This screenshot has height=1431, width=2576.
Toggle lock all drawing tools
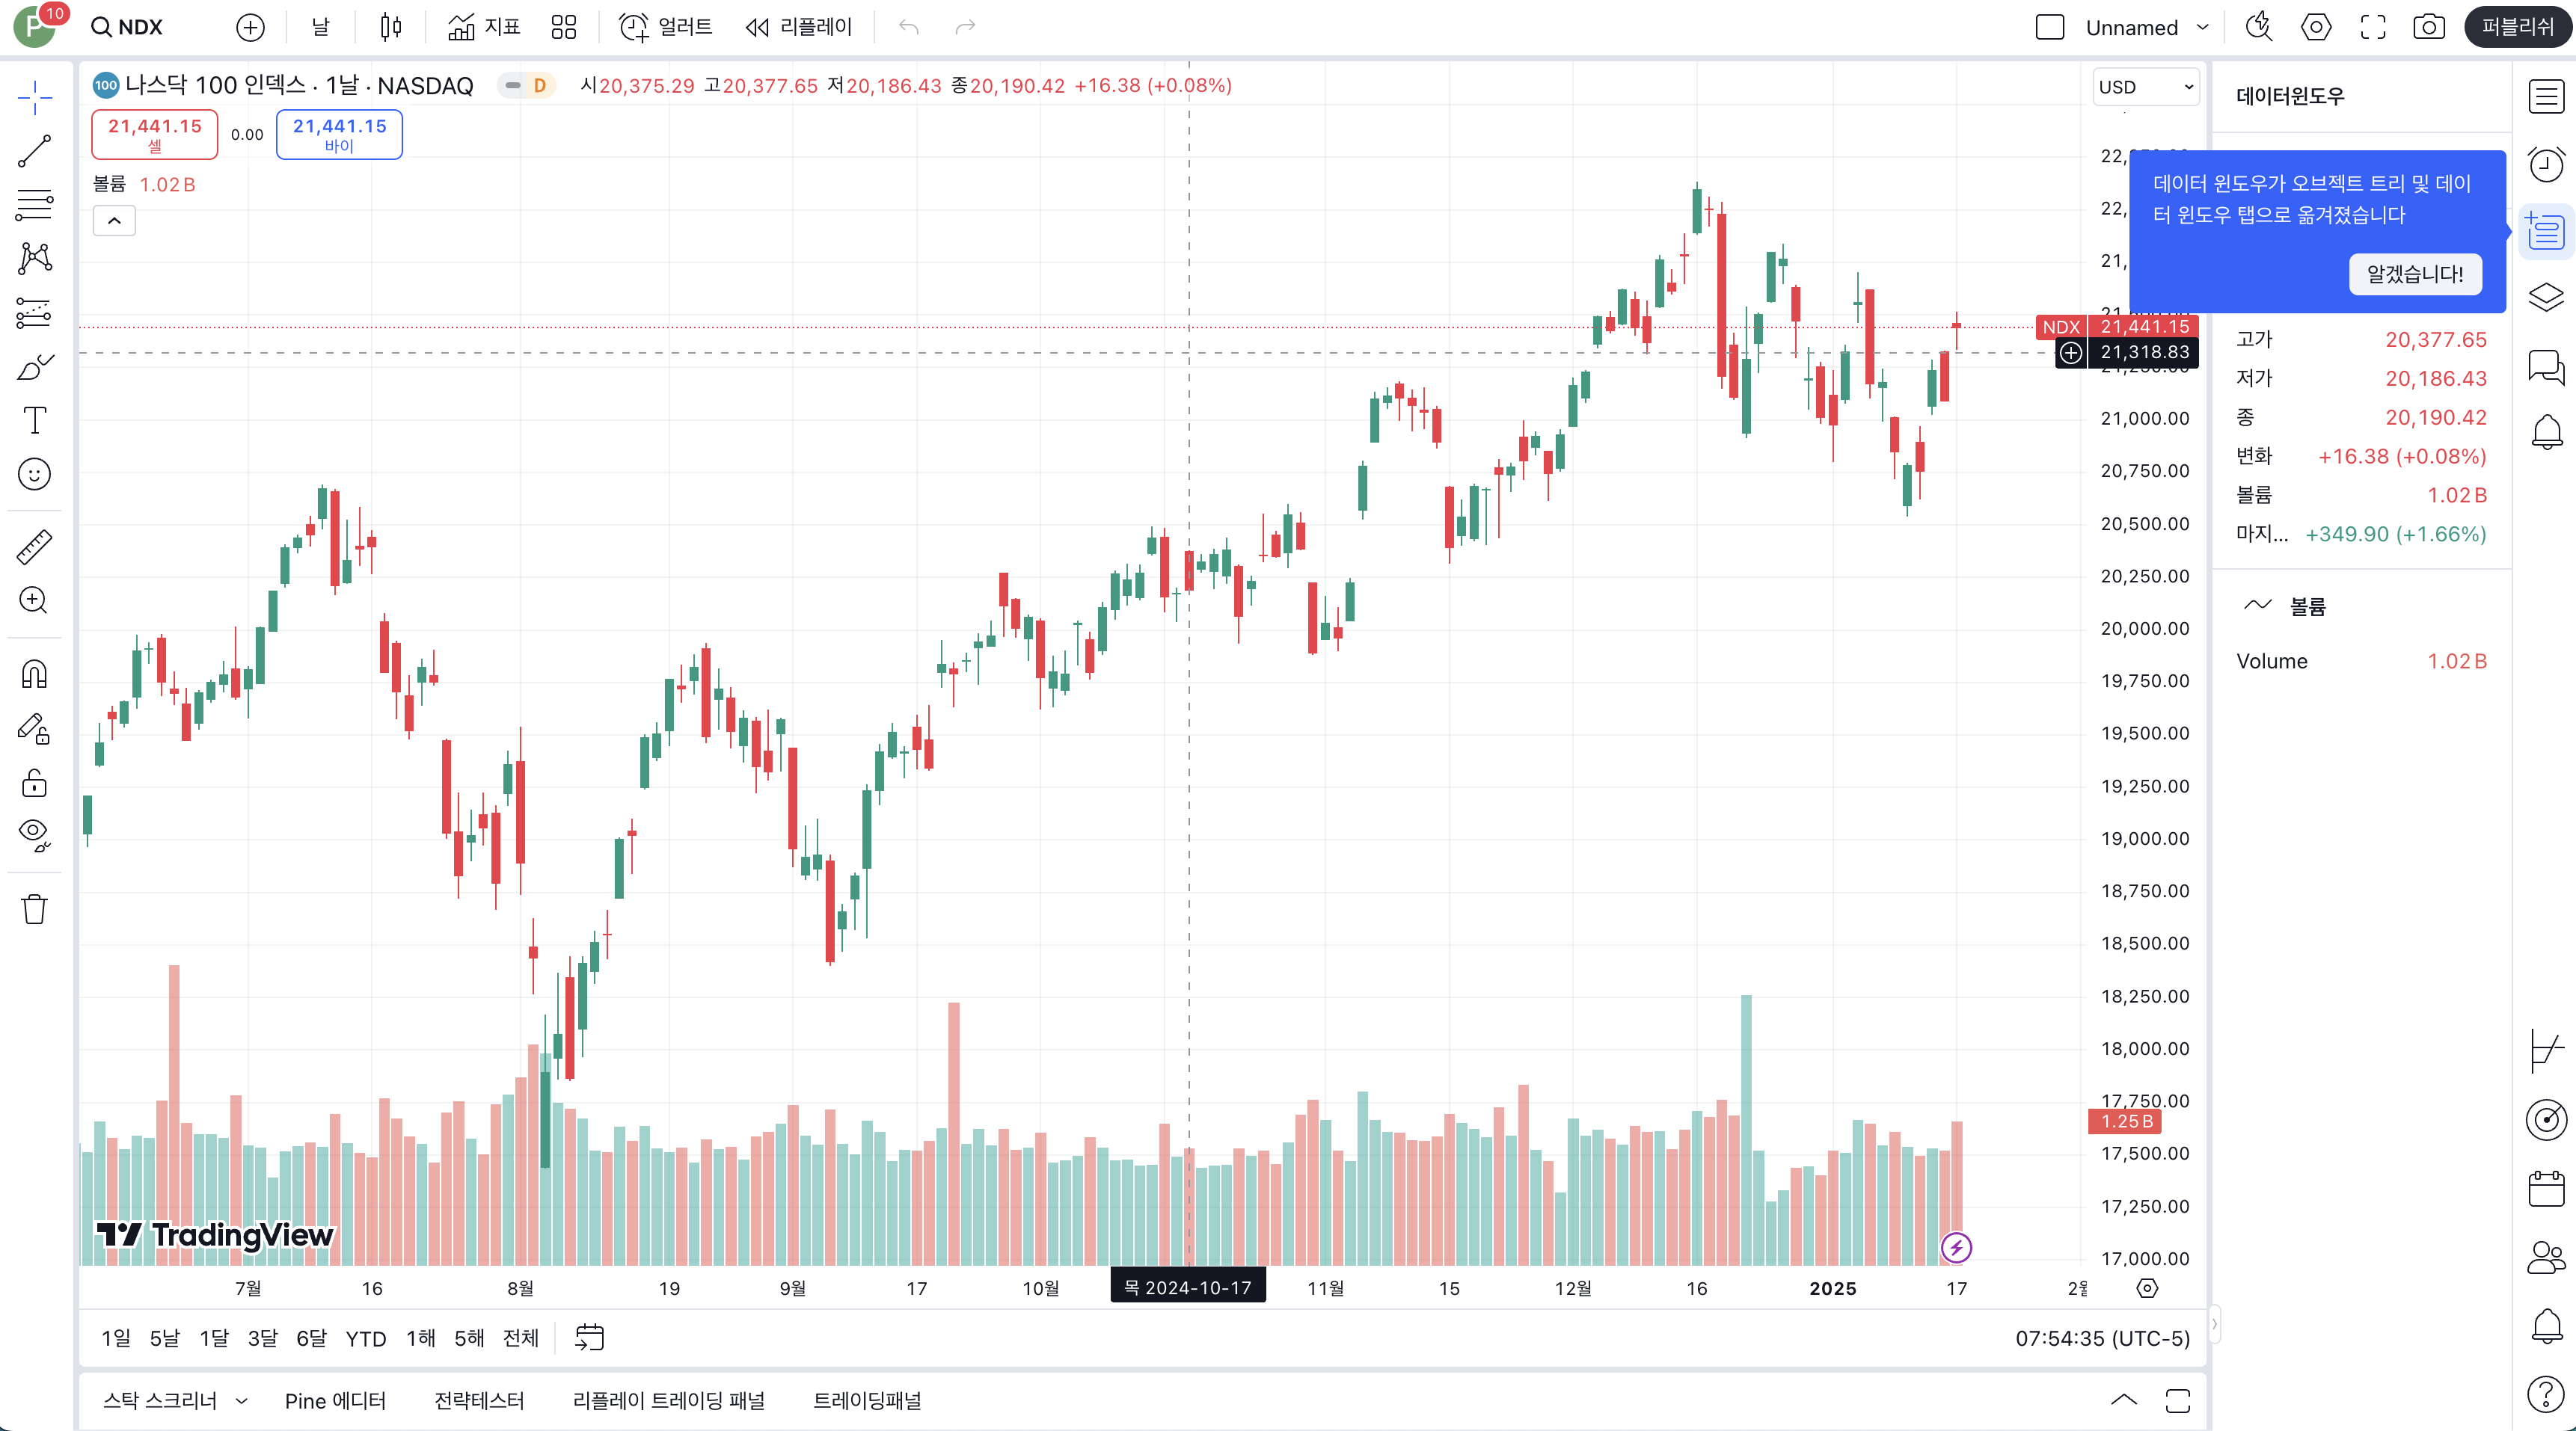(x=34, y=783)
